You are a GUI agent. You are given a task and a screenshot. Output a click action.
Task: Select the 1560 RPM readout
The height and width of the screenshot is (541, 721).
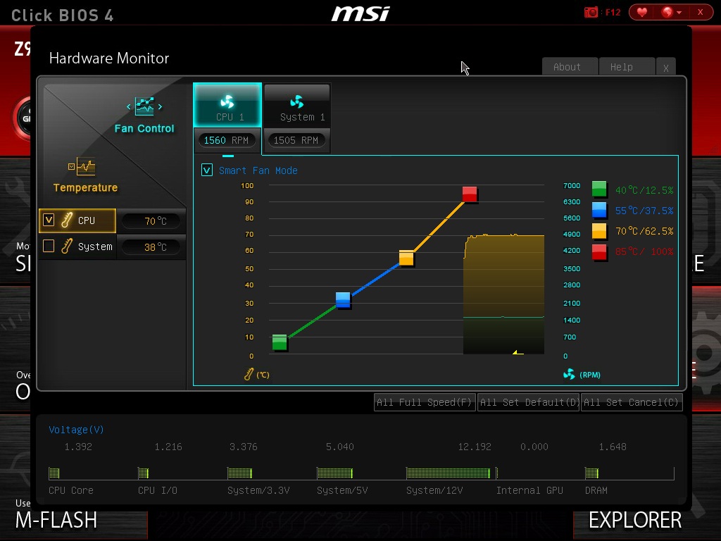pos(226,140)
